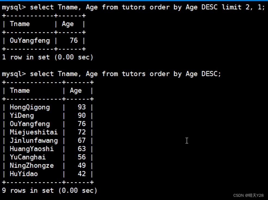Select age value 42

[x=82, y=174]
